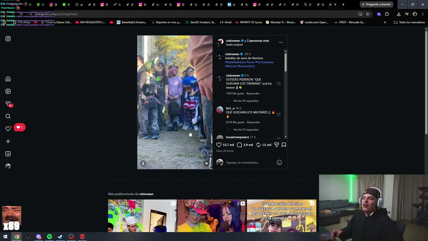This screenshot has width=428, height=241.
Task: Open a new browser tab
Action: [x=343, y=4]
